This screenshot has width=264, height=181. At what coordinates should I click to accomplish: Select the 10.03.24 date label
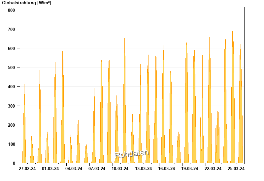point(120,168)
